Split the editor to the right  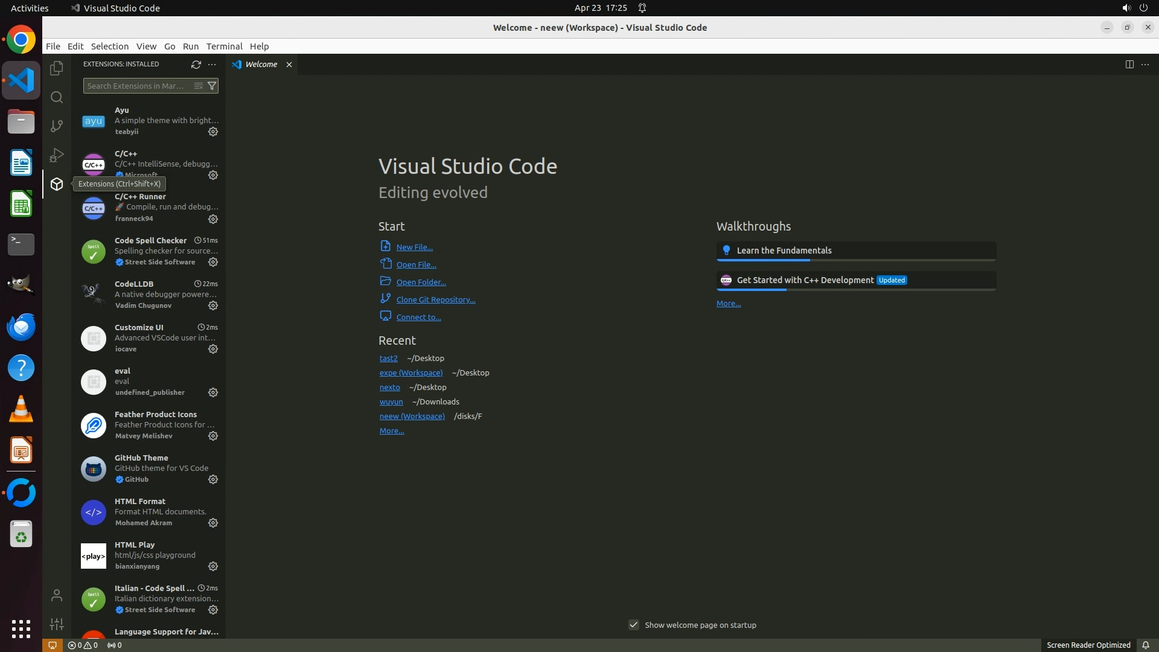[1129, 64]
